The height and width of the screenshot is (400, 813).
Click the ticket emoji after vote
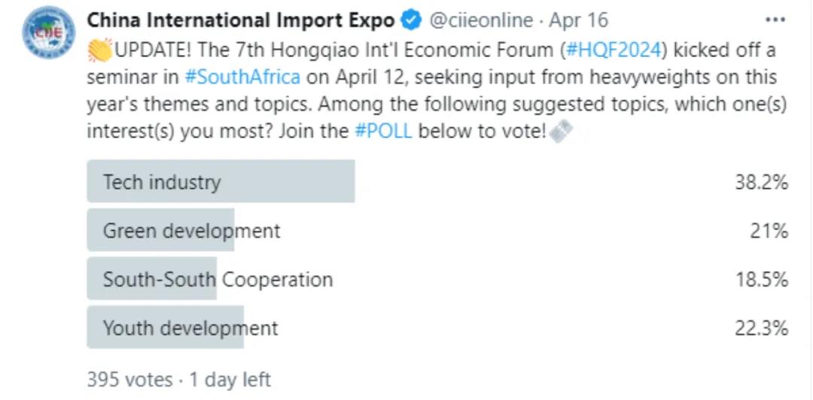pos(561,132)
